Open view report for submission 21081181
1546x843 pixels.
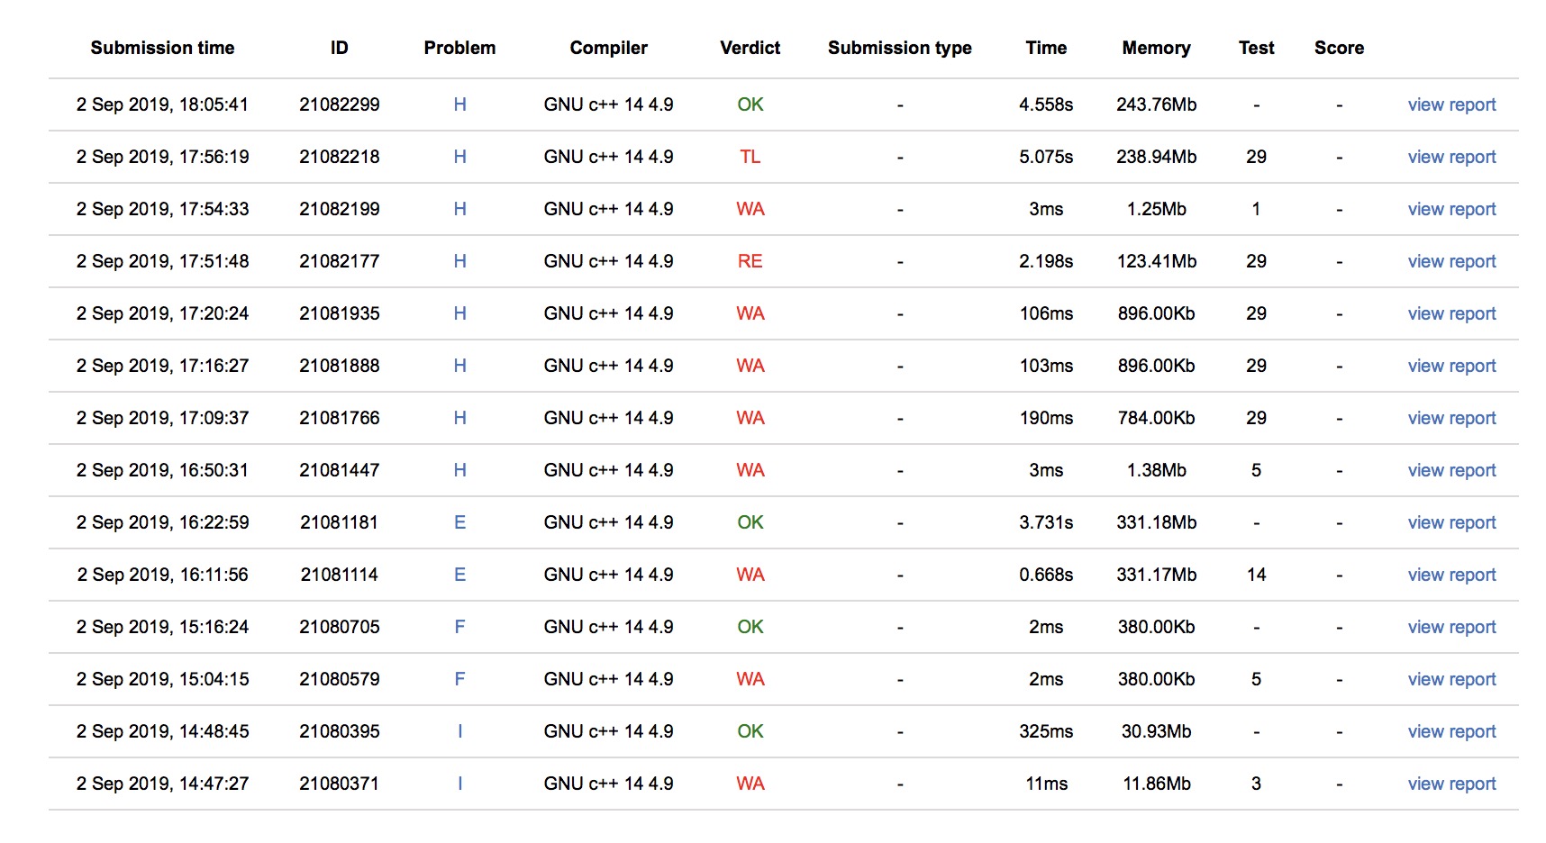pyautogui.click(x=1451, y=522)
